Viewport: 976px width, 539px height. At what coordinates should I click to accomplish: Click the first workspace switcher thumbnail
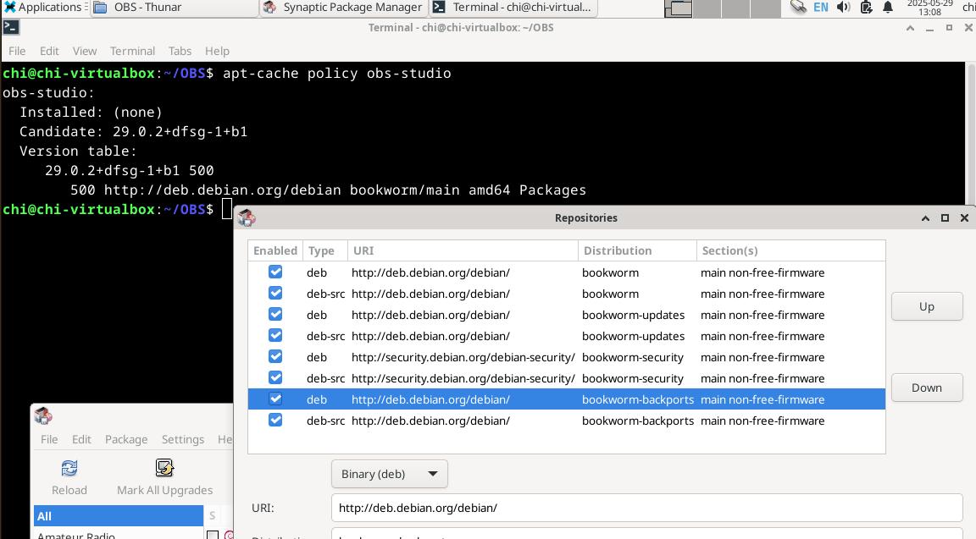coord(678,8)
